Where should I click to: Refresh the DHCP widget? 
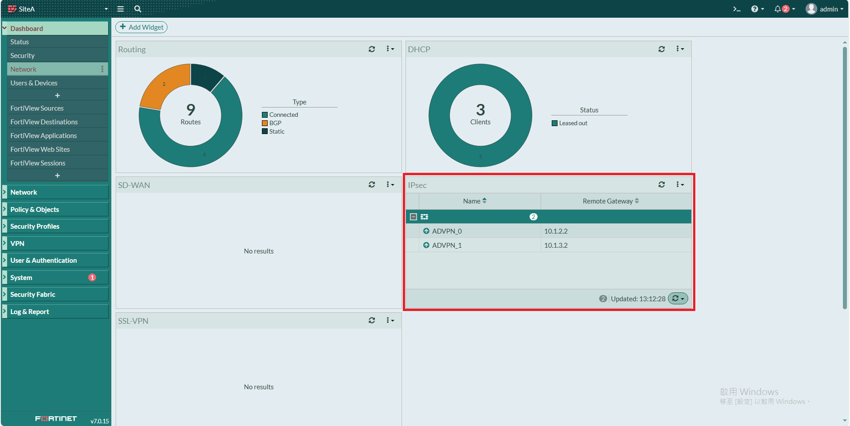tap(662, 49)
